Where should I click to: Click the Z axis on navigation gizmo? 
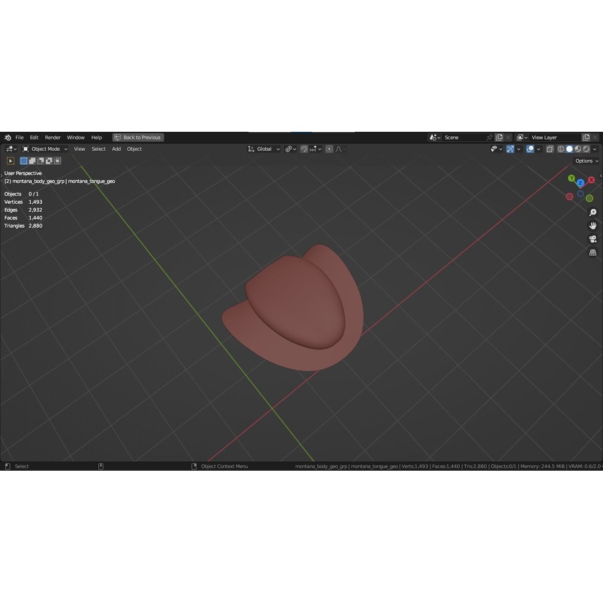(580, 183)
